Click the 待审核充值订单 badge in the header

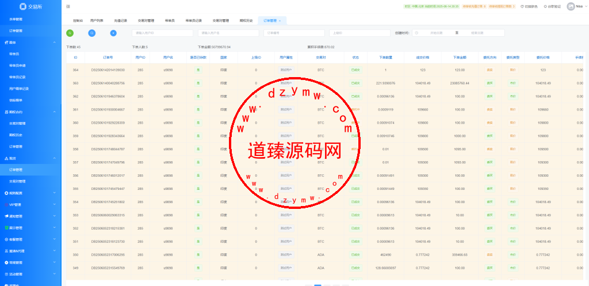click(474, 6)
